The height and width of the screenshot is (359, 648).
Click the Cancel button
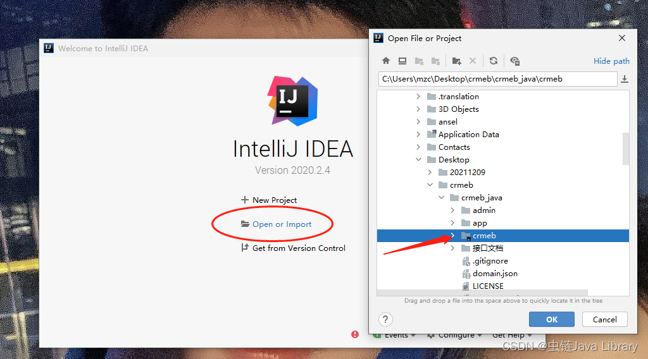(604, 319)
